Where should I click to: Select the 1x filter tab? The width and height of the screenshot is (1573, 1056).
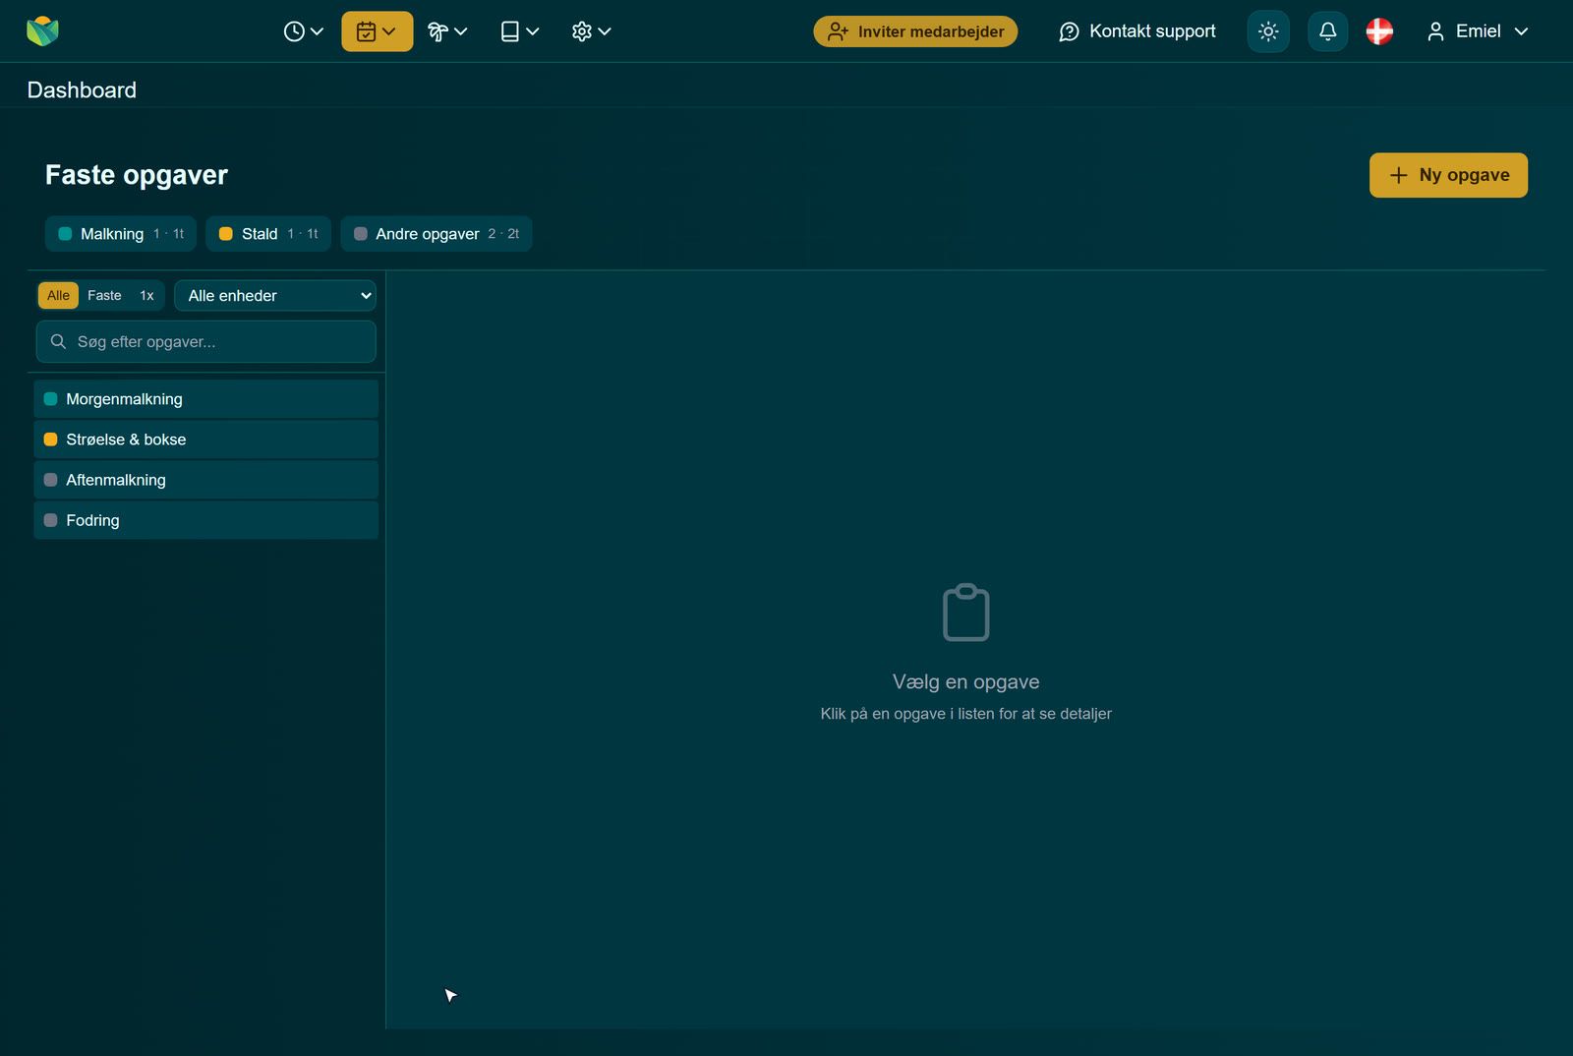pyautogui.click(x=146, y=296)
